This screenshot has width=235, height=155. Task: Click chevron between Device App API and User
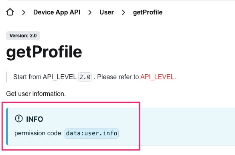(90, 12)
